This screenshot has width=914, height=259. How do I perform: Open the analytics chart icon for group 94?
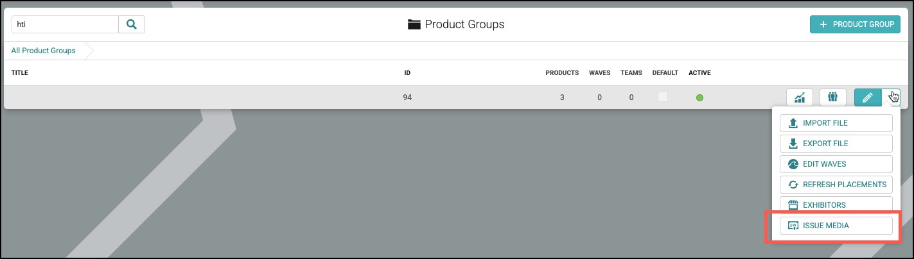click(x=800, y=97)
